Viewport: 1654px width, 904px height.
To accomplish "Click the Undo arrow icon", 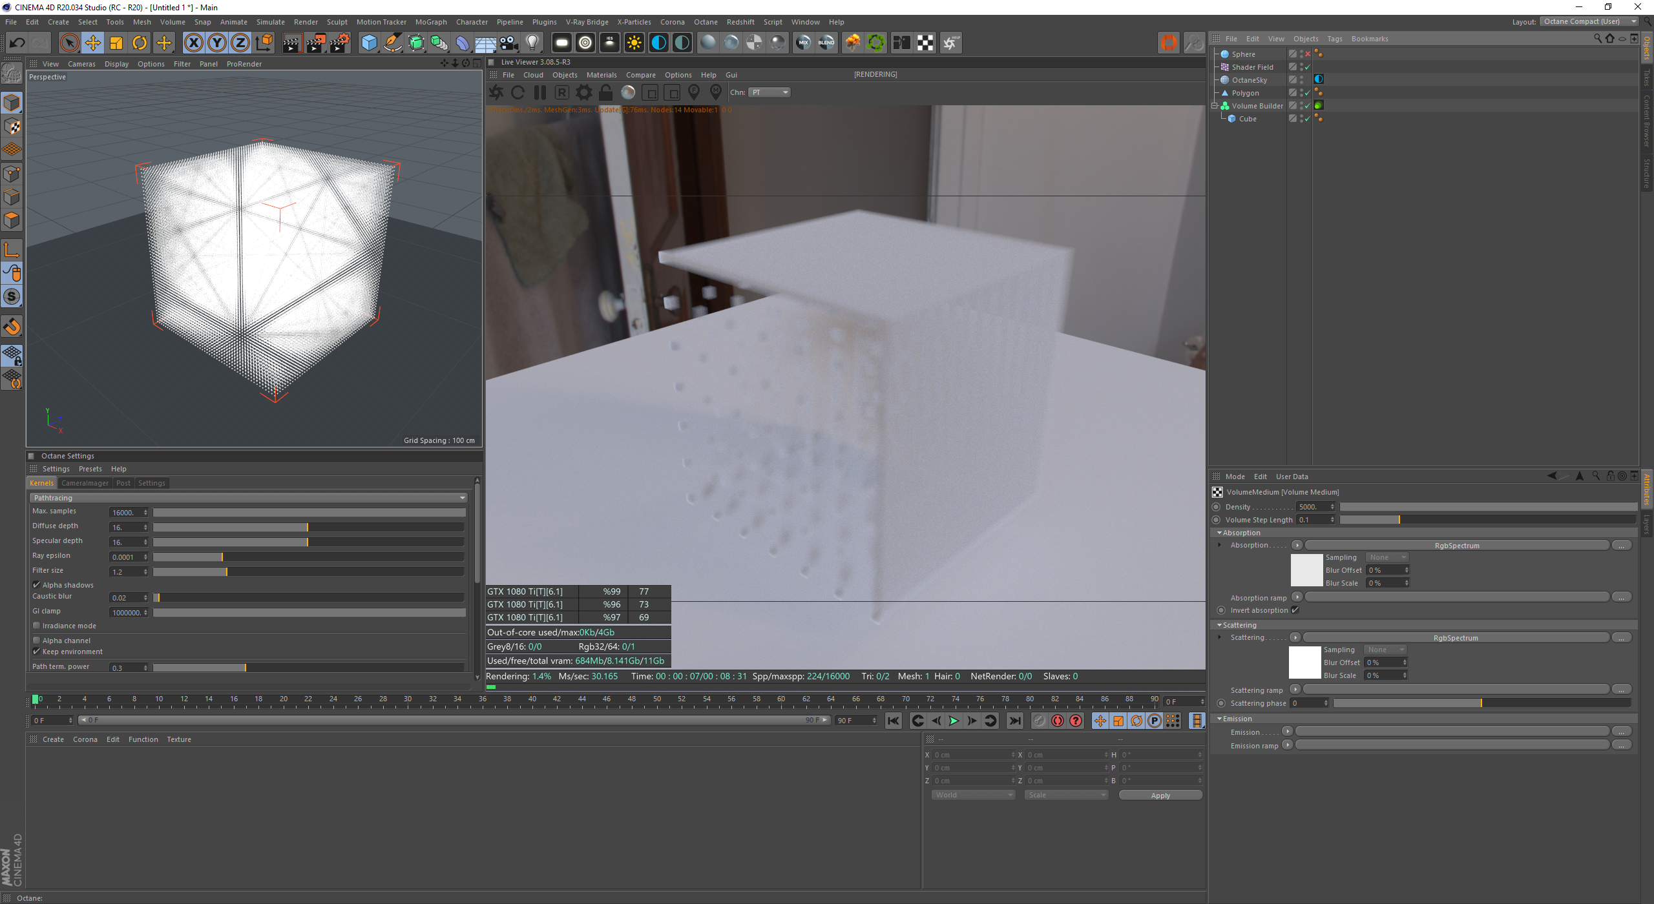I will 17,43.
